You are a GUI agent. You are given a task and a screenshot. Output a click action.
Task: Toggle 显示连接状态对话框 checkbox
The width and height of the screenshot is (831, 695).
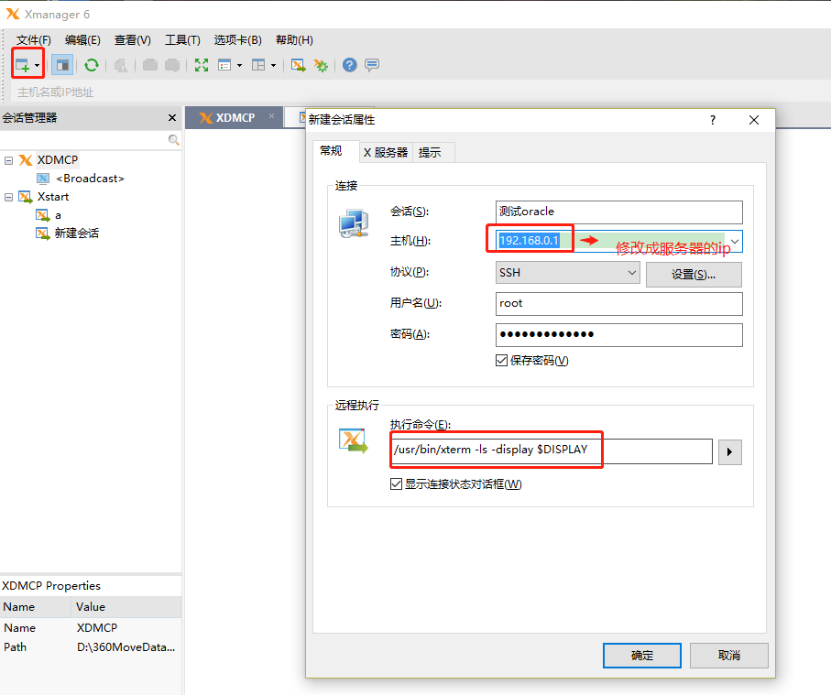pos(396,484)
